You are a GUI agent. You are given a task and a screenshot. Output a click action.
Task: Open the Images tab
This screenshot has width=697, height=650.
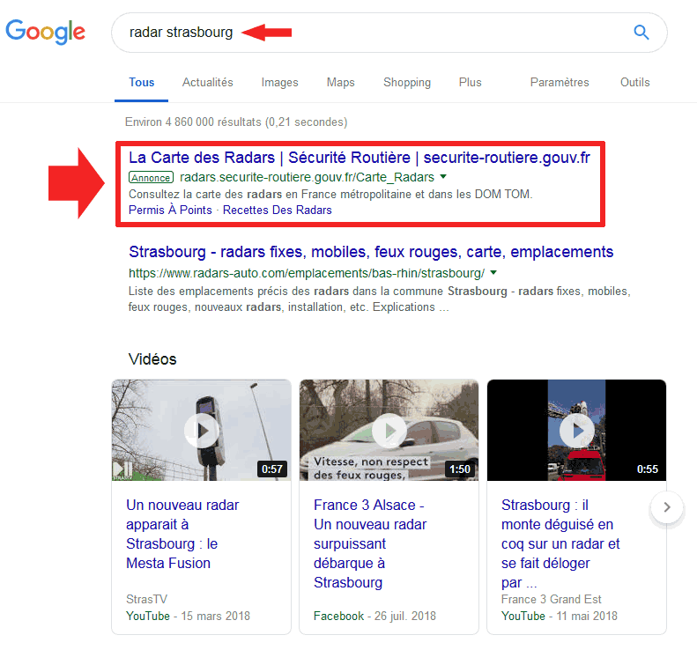point(279,83)
